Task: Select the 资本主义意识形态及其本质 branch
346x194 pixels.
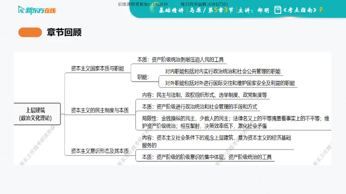Action: tap(100, 151)
